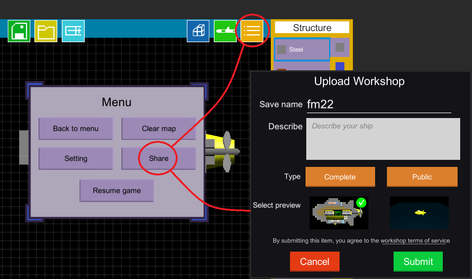
Task: Click Back to menu button
Action: click(76, 129)
